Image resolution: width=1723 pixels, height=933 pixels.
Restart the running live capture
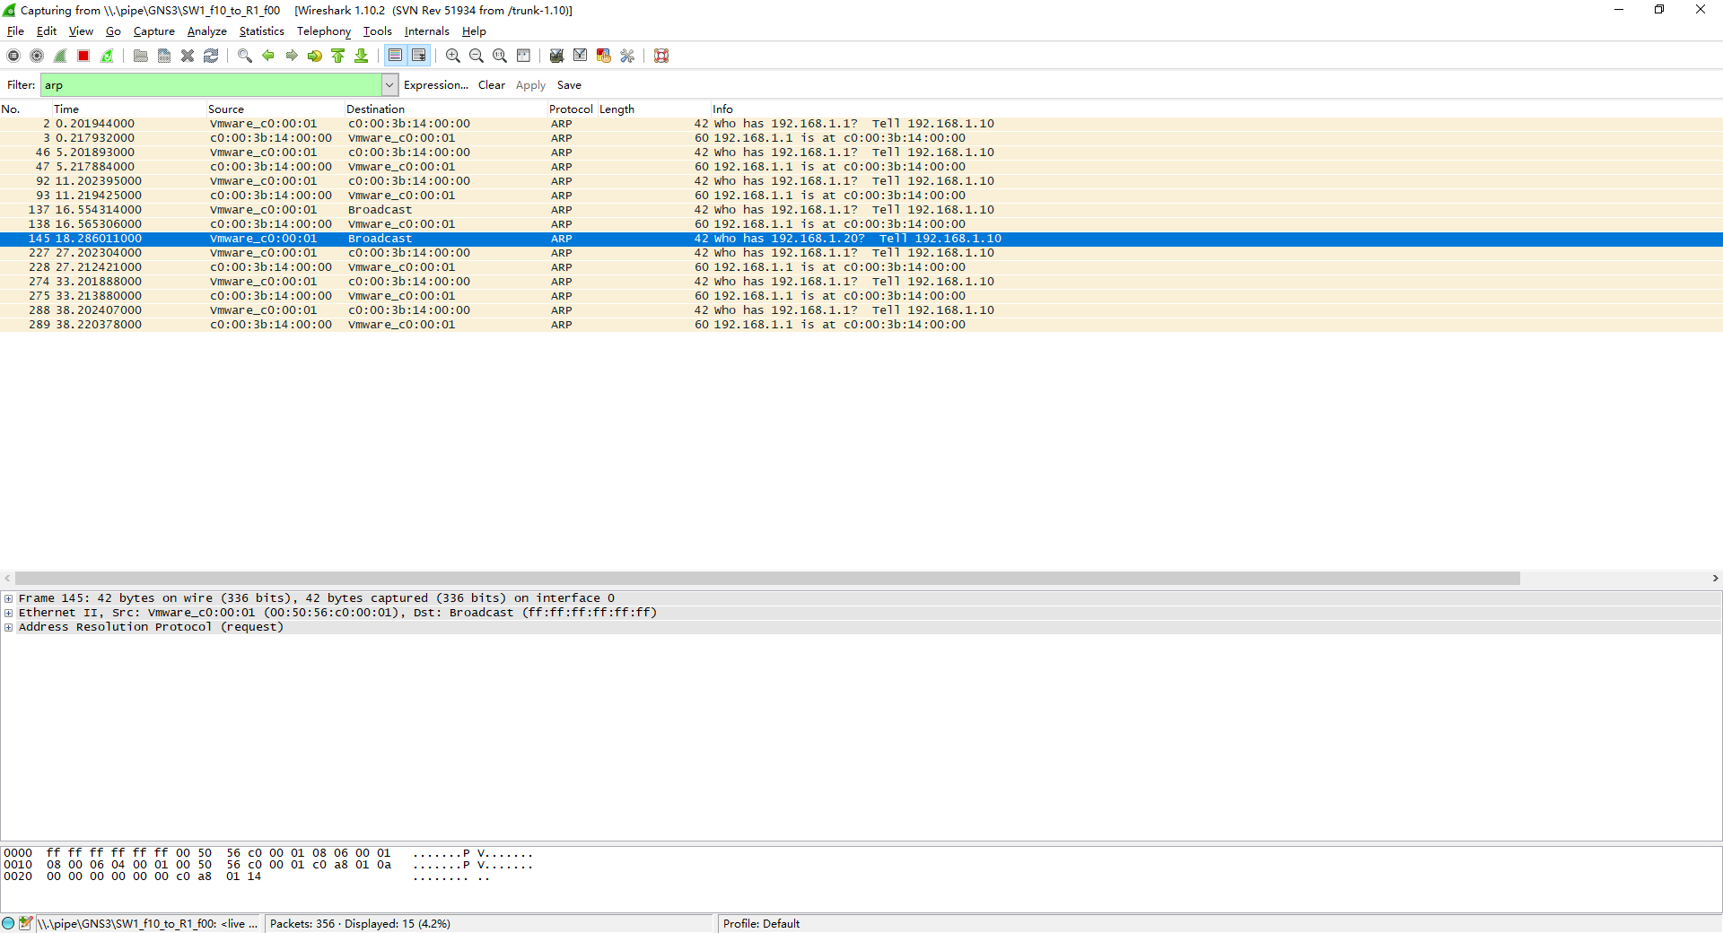tap(107, 56)
